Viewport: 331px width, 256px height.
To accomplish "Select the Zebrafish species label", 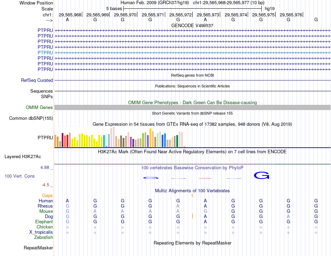I will [x=44, y=238].
